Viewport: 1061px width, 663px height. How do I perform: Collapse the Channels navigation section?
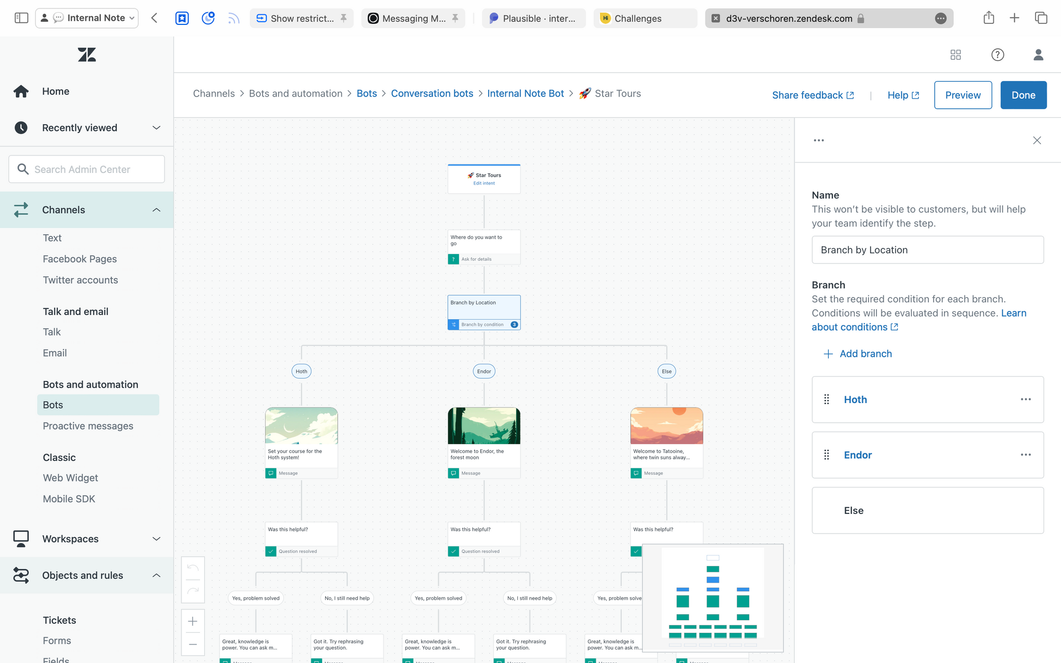coord(156,210)
